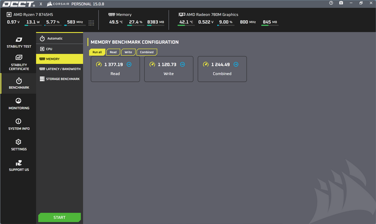Click the AMD Radeon 780M Graphics label
Viewport: 376px width, 224px height.
click(212, 15)
